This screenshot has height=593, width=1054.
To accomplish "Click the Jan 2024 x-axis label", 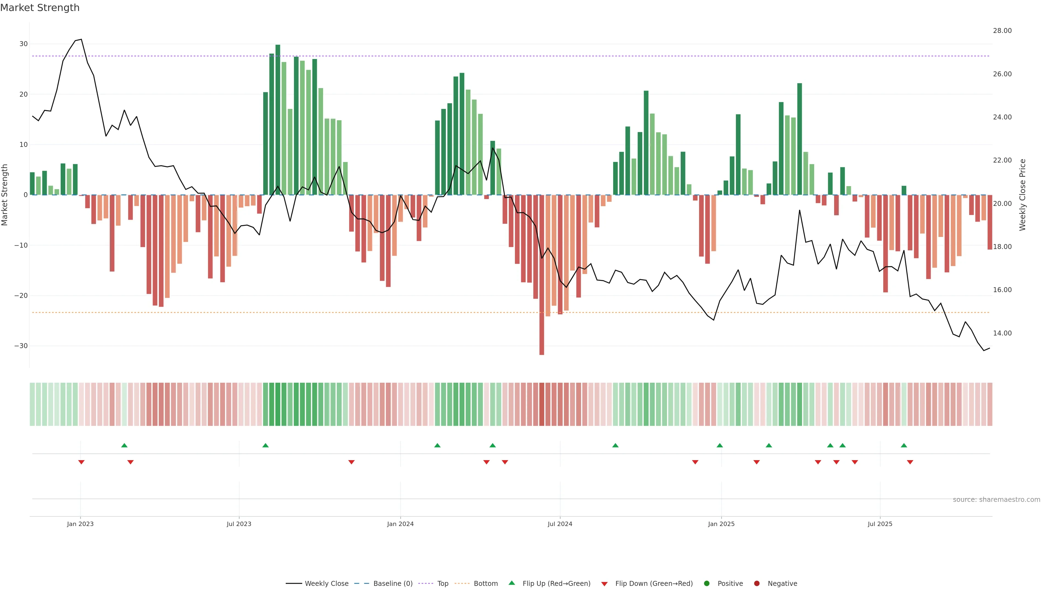I will 400,524.
